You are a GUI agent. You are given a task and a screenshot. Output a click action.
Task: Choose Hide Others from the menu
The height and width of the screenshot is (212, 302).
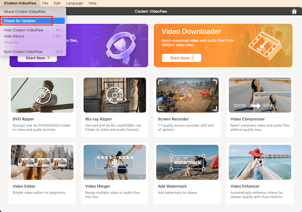(14, 36)
